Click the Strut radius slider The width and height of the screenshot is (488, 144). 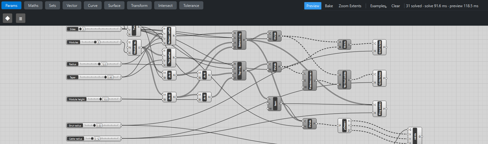pyautogui.click(x=94, y=125)
